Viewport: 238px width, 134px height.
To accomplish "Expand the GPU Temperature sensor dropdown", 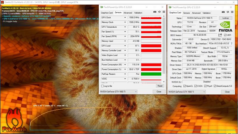I will pos(125,27).
